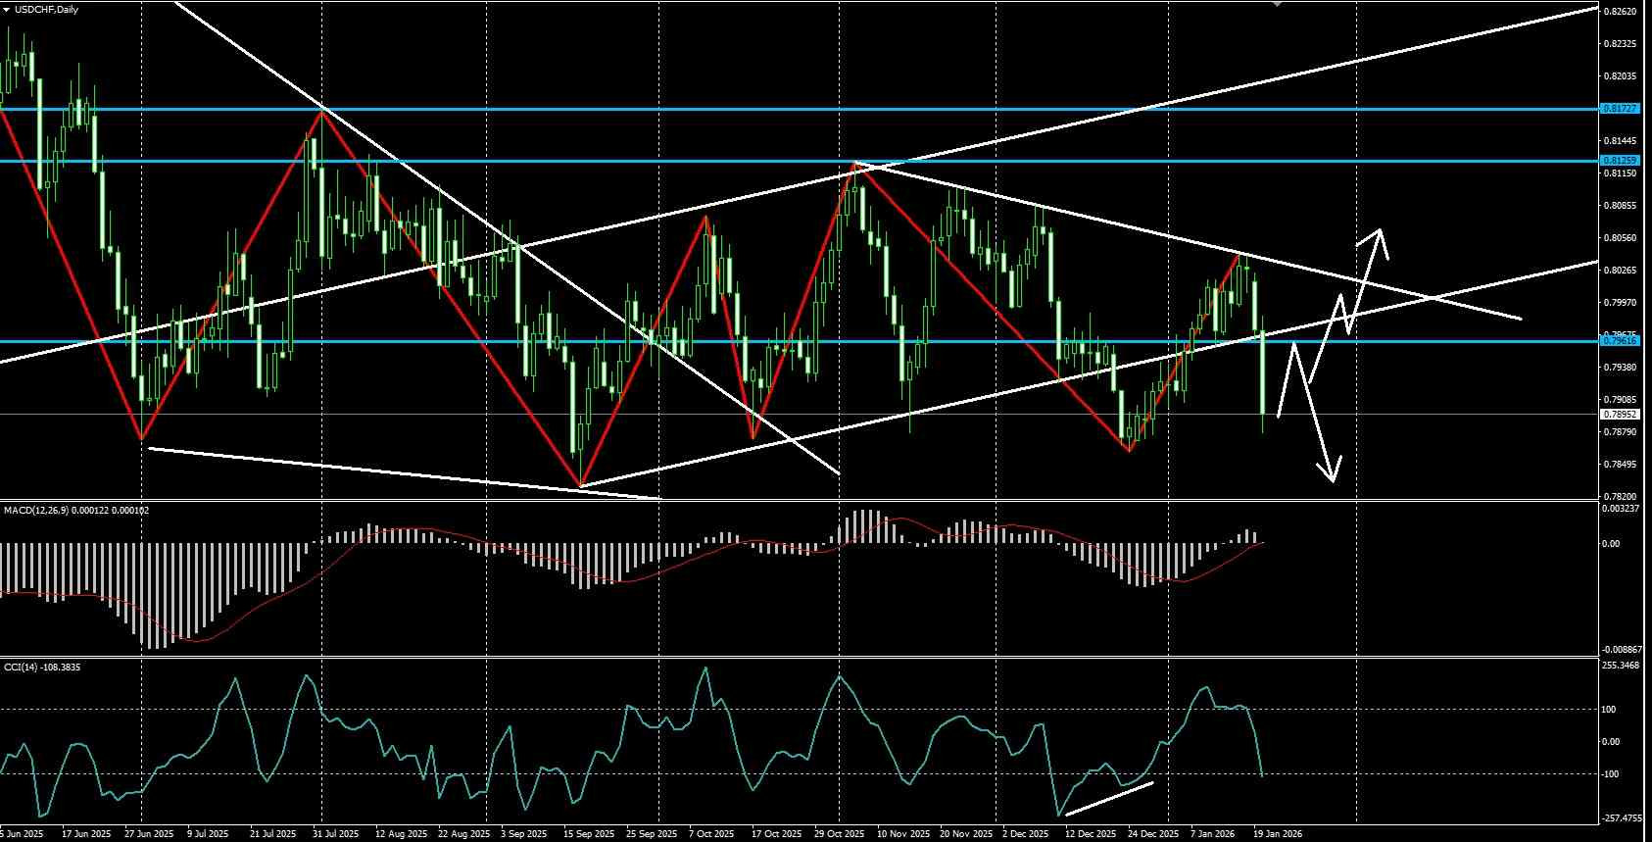Screen dimensions: 1652x842
Task: Click the 17 Jun 2025 date label
Action: point(86,834)
